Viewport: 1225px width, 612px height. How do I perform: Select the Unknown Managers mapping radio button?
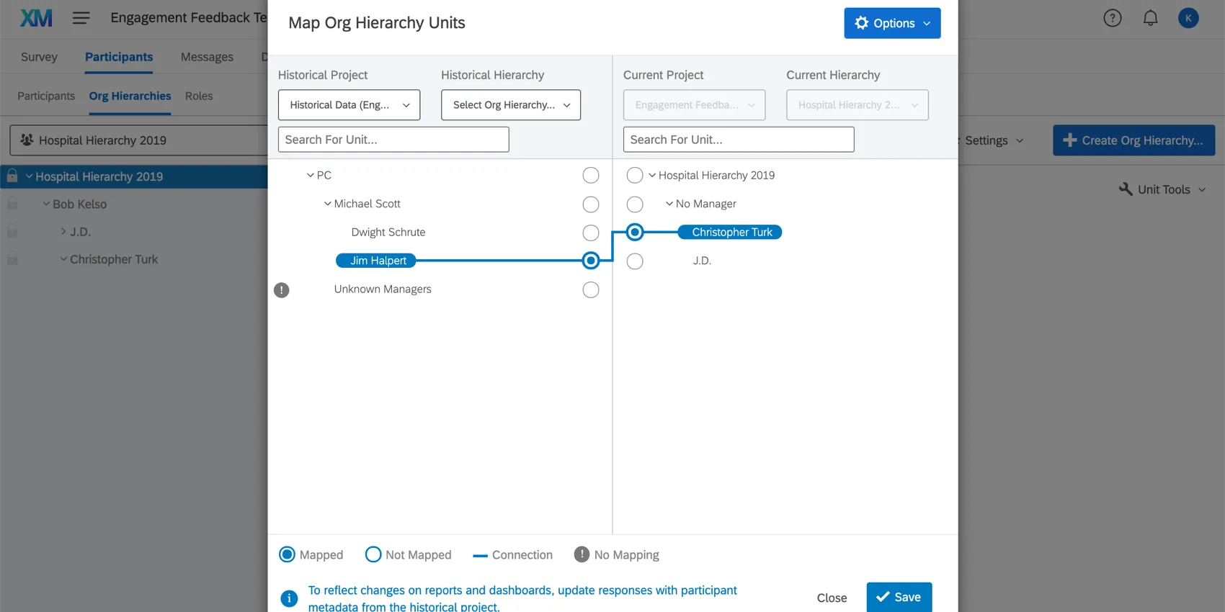[591, 290]
